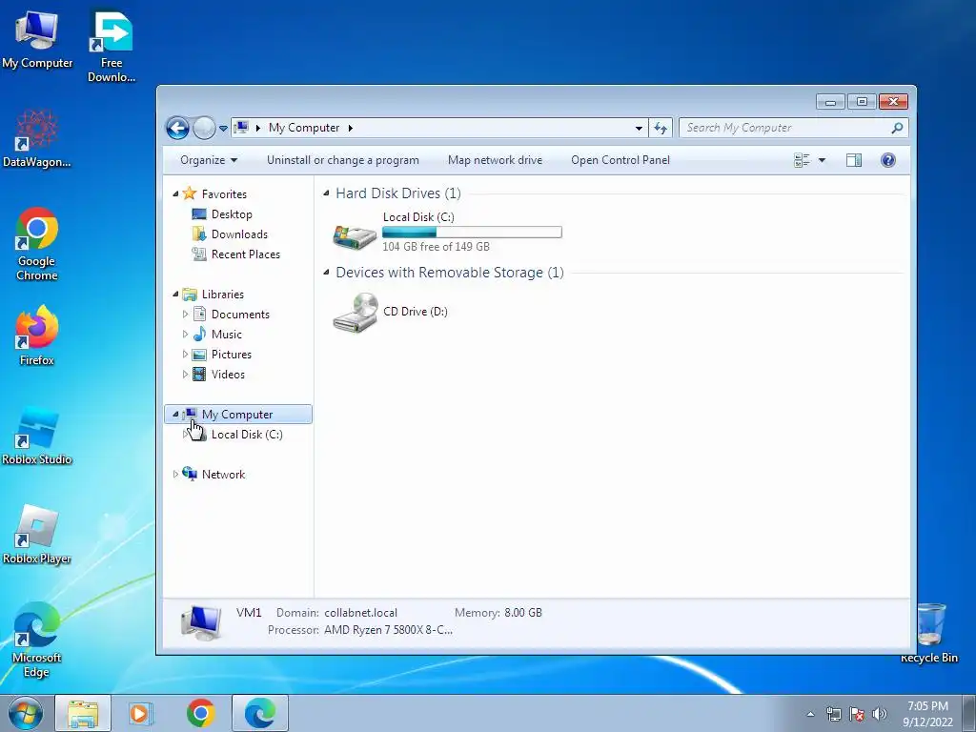Launch Microsoft Edge desktop shortcut

click(x=37, y=640)
